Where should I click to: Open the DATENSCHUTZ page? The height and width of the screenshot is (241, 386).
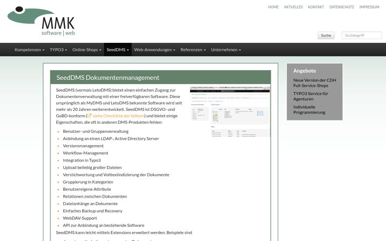[x=342, y=7]
